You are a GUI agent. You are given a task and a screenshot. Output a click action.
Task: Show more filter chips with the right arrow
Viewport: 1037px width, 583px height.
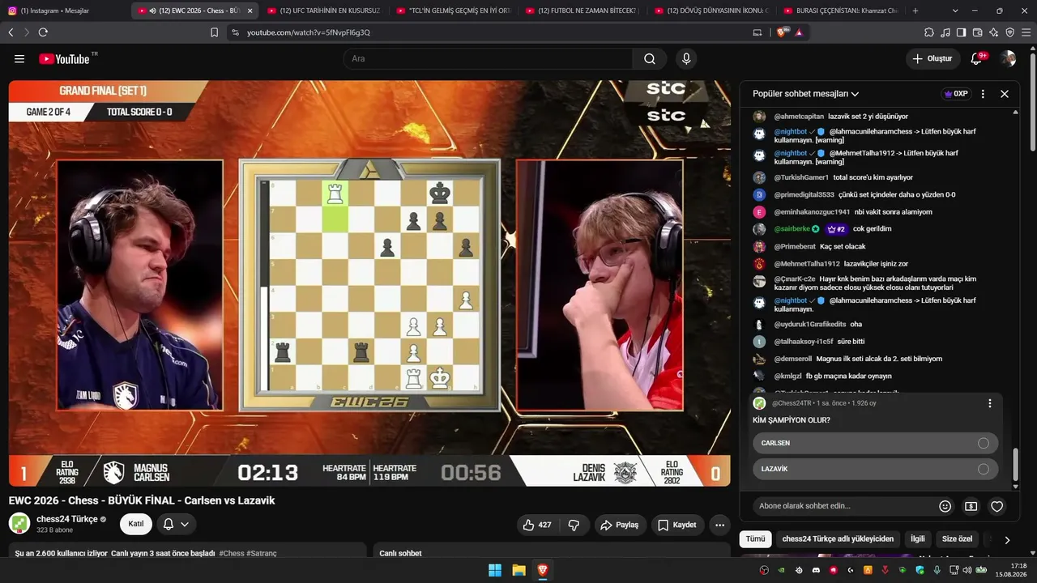click(x=1007, y=539)
